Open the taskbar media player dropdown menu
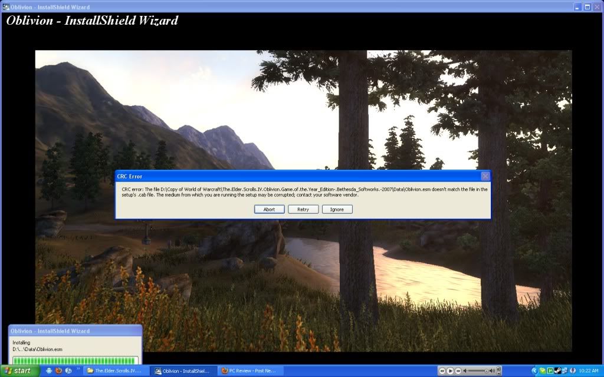604x377 pixels. [x=498, y=373]
